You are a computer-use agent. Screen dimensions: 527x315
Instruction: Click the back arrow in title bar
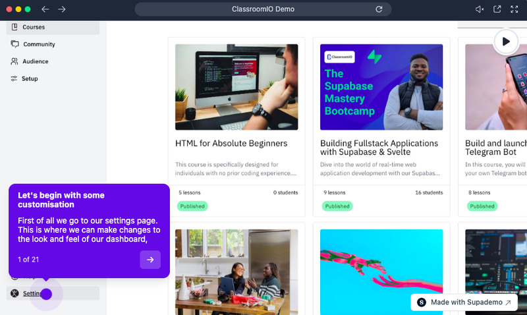pyautogui.click(x=45, y=9)
